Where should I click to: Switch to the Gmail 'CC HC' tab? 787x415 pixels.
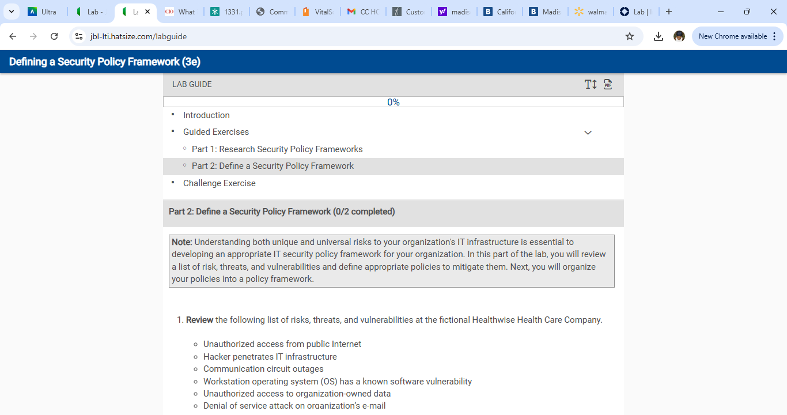(x=364, y=12)
